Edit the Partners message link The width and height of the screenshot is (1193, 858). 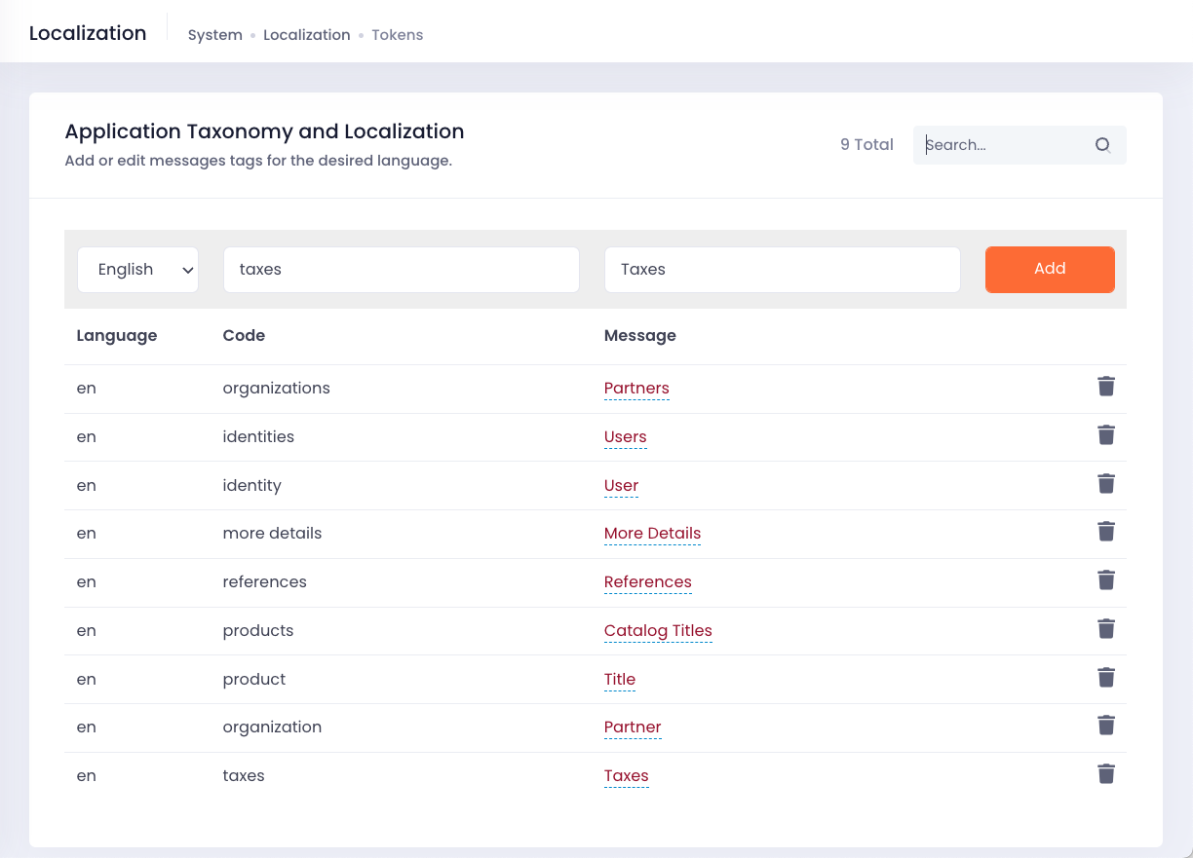pyautogui.click(x=636, y=389)
